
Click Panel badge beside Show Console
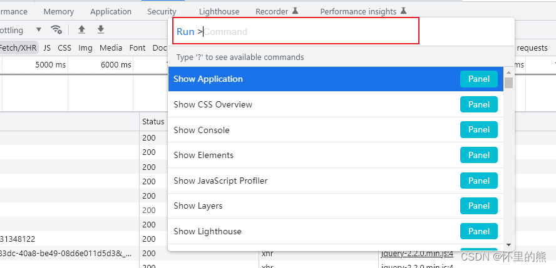point(479,130)
